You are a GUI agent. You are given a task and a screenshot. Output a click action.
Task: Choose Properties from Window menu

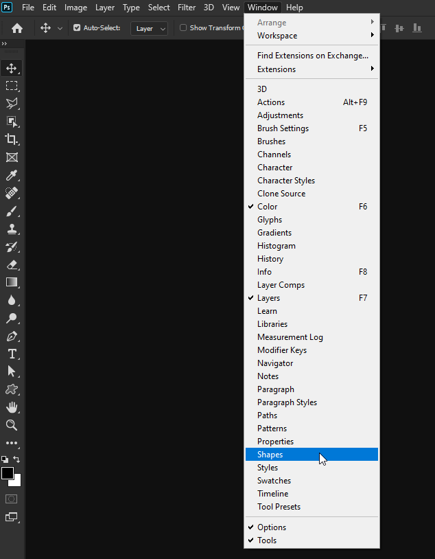(311, 441)
